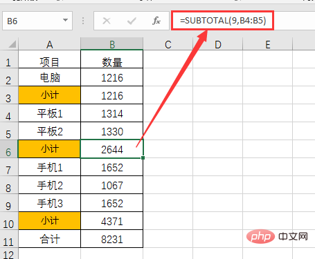Cancel formula entry with the X icon
The image size is (315, 259).
pos(107,21)
